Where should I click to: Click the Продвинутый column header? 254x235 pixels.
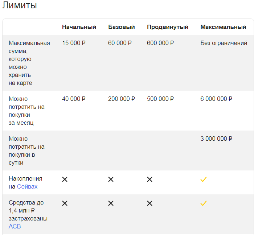[168, 27]
